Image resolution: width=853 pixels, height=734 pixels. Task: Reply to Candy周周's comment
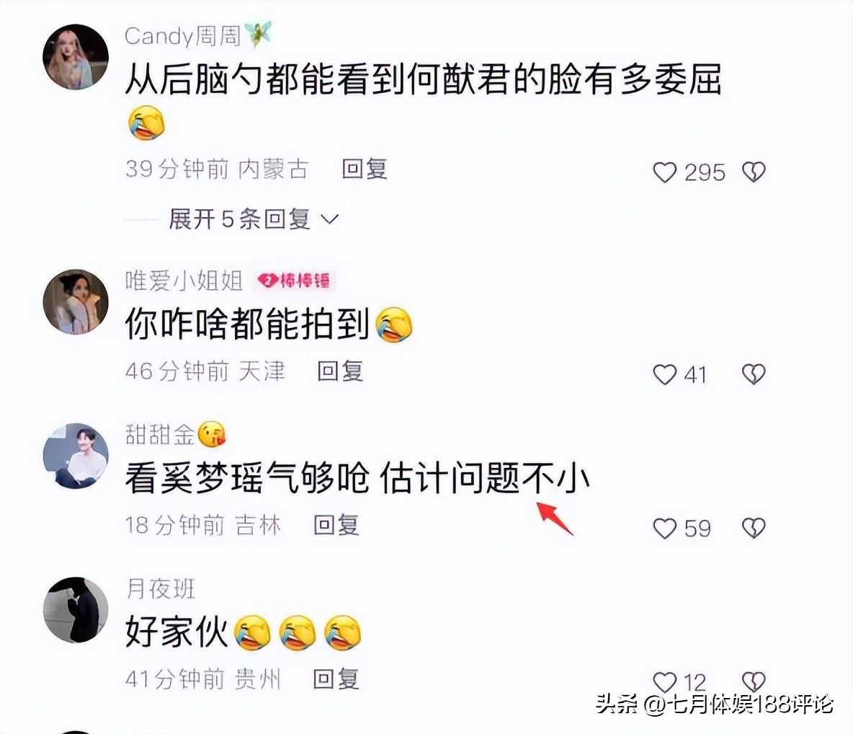click(x=365, y=169)
